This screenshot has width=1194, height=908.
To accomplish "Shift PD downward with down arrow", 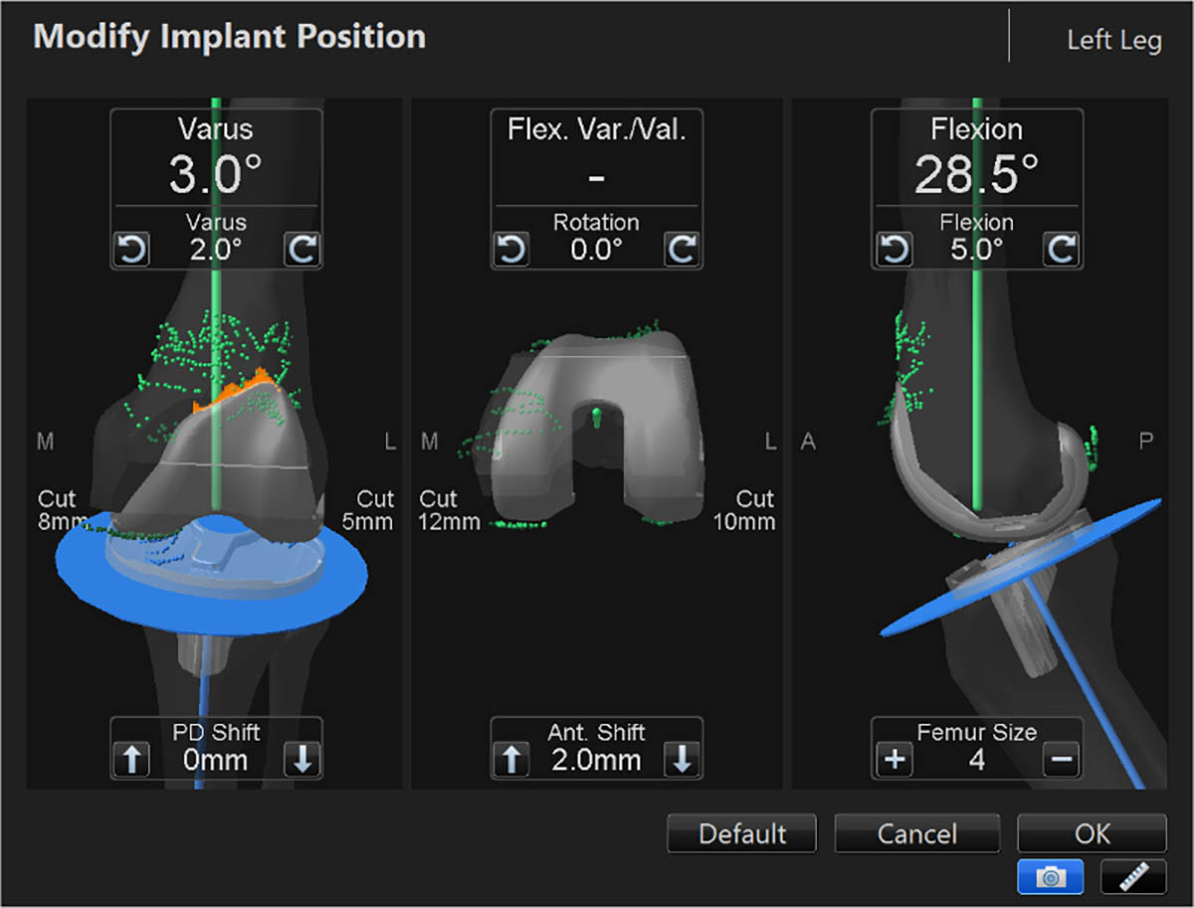I will [302, 761].
